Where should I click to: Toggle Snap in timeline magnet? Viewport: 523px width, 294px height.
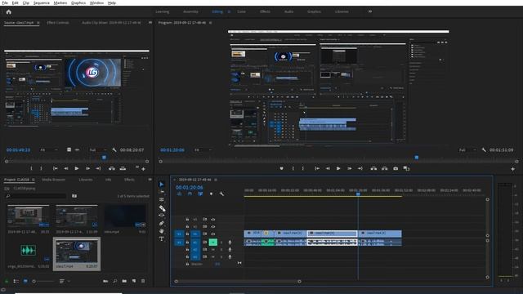tap(190, 194)
